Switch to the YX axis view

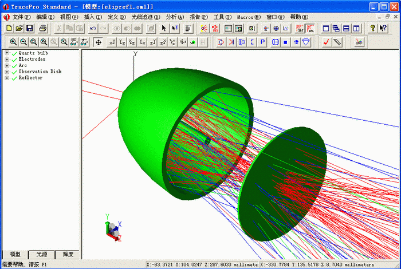tap(142, 42)
